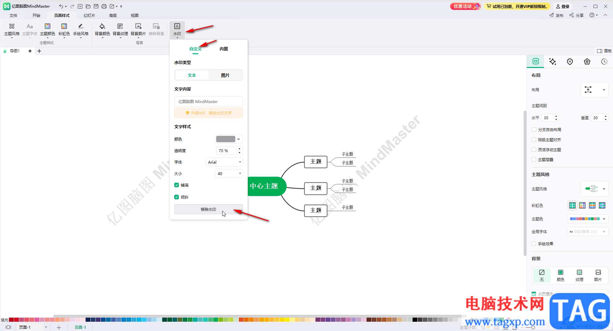Enable 主题层叠 checkbox

(x=534, y=159)
